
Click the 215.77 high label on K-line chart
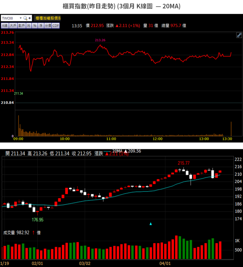184,163
